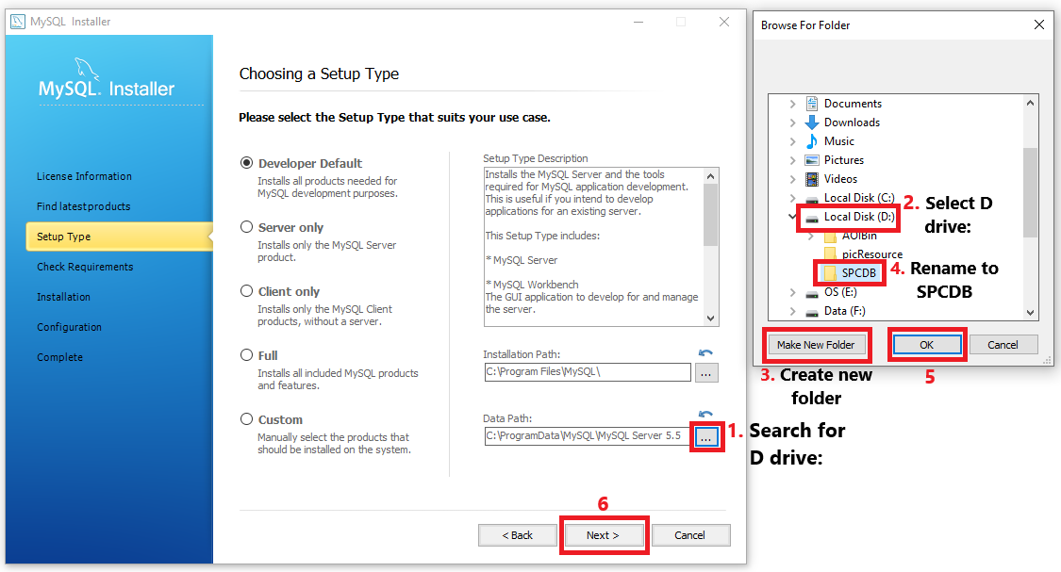Viewport: 1061px width, 572px height.
Task: Cancel the Browse For Folder dialog
Action: click(1003, 345)
